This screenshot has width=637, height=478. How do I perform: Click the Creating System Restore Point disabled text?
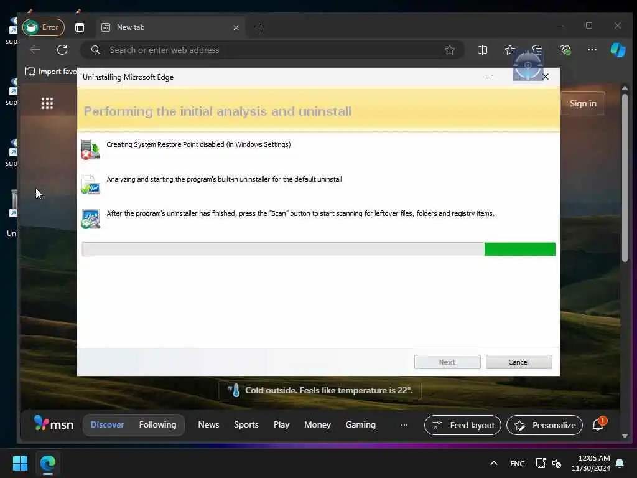click(198, 144)
